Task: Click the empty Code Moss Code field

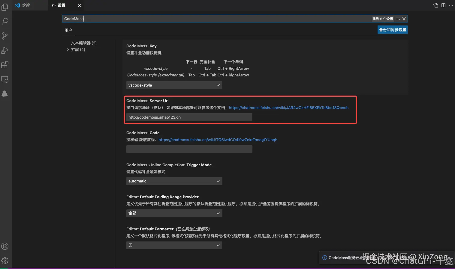Action: [189, 149]
